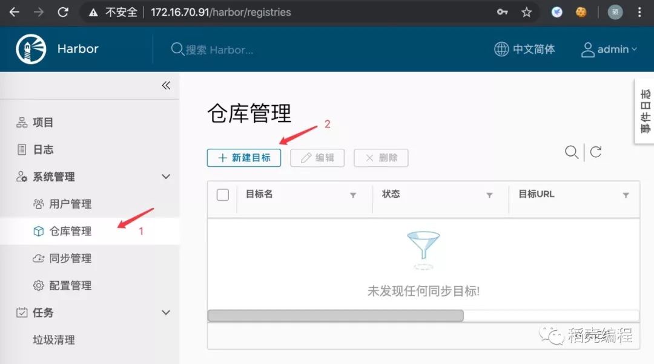Click the magnifier icon in Harbor search
Screen dimensions: 654x364
pyautogui.click(x=177, y=49)
